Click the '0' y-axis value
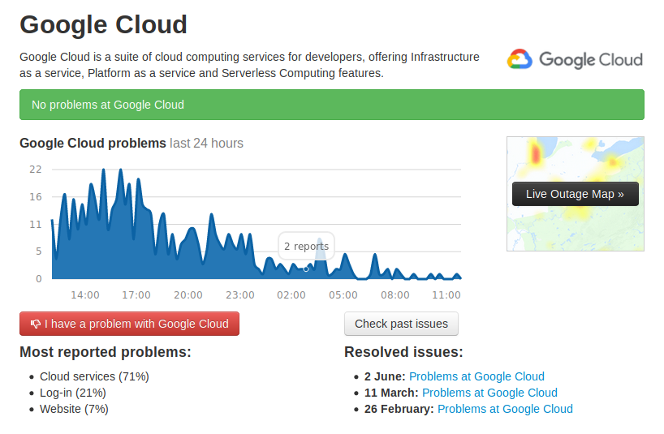Image resolution: width=664 pixels, height=434 pixels. 38,279
